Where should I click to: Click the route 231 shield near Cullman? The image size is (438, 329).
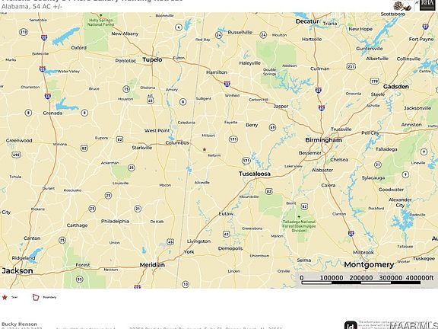pyautogui.click(x=351, y=66)
